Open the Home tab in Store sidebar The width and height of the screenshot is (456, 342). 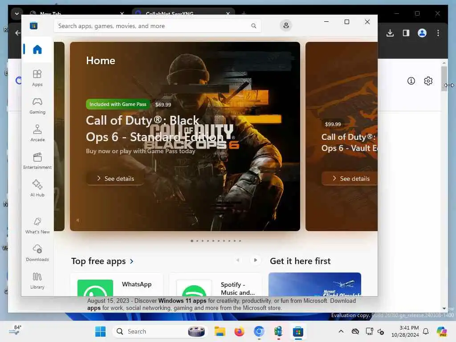tap(37, 49)
